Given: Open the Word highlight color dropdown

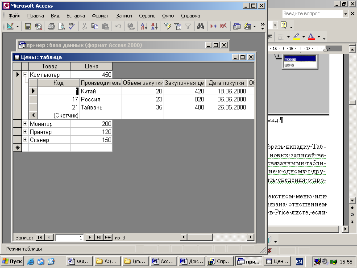Looking at the screenshot, I should tap(303, 37).
